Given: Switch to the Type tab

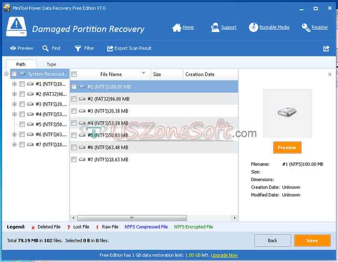Looking at the screenshot, I should point(51,64).
